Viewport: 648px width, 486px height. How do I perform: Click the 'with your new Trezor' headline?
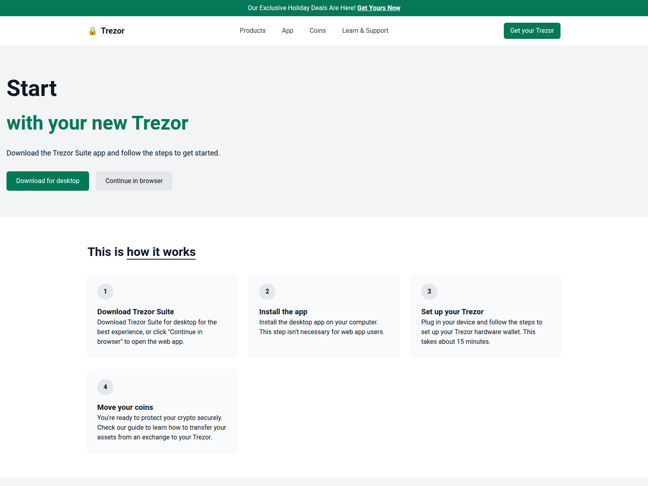[98, 123]
